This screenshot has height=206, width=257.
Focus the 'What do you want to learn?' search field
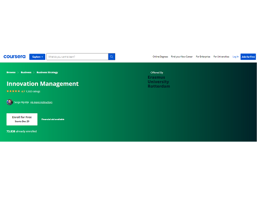click(x=77, y=57)
